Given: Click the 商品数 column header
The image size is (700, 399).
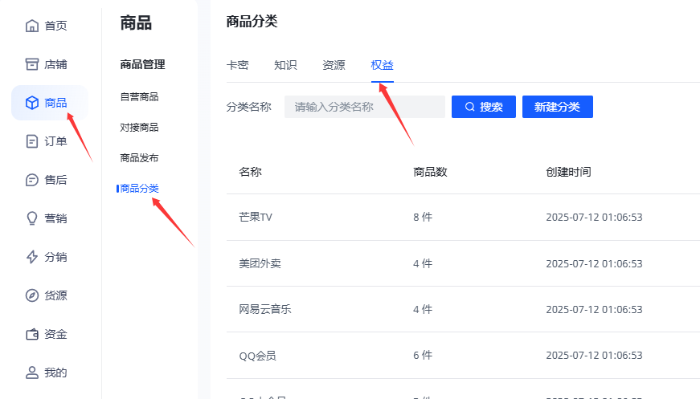Looking at the screenshot, I should click(430, 172).
